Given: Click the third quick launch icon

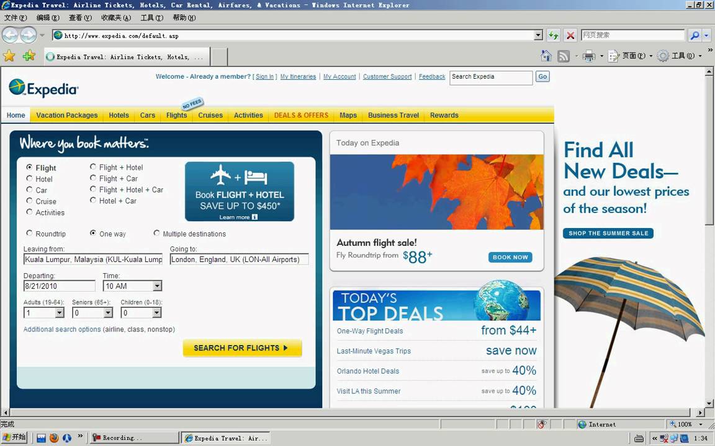Looking at the screenshot, I should 67,438.
